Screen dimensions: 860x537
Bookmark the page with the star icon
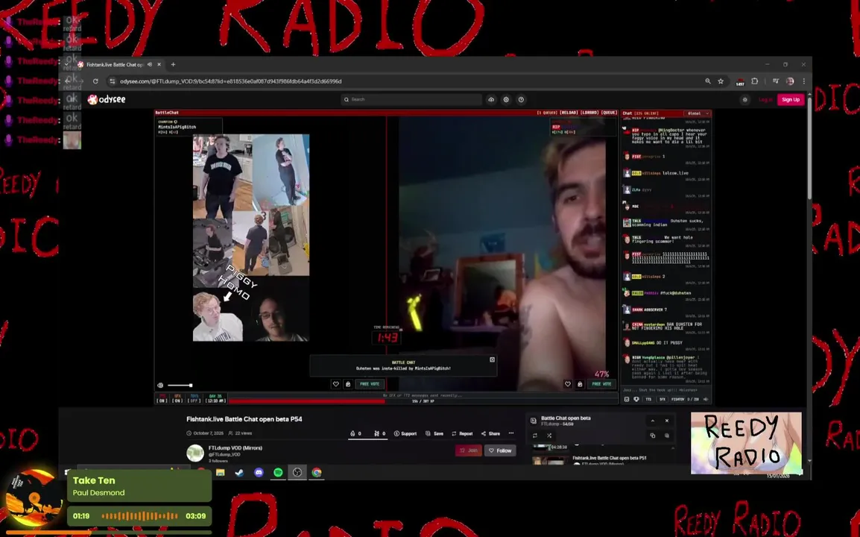[x=721, y=81]
